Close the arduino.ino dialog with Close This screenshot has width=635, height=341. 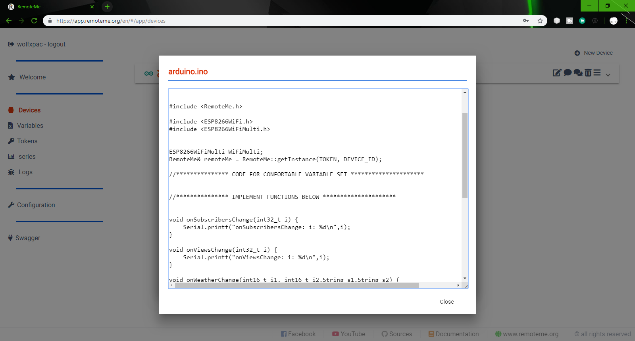coord(446,302)
